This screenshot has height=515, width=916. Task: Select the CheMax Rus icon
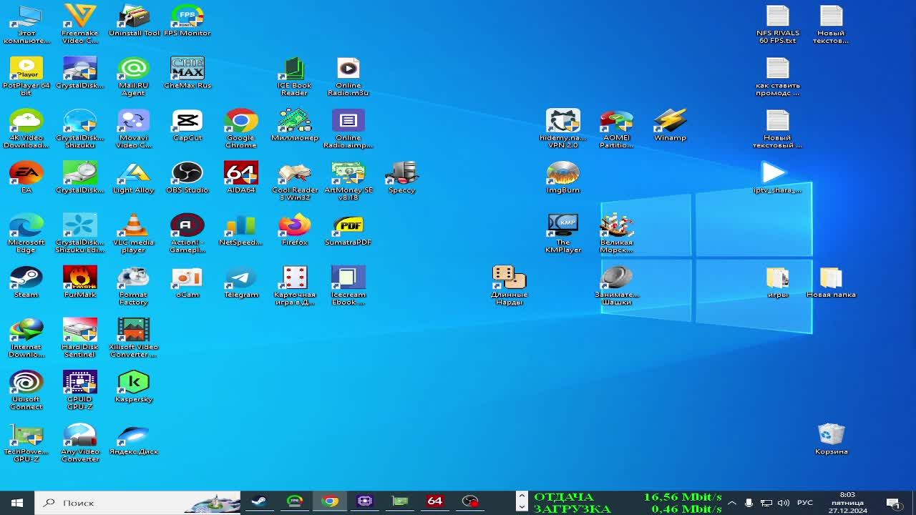(187, 73)
